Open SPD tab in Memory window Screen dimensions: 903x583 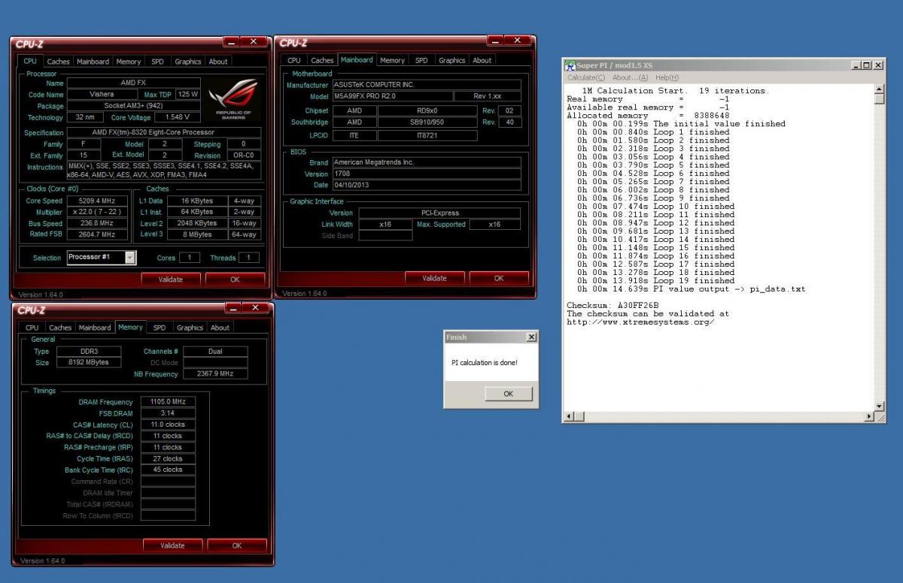coord(160,328)
